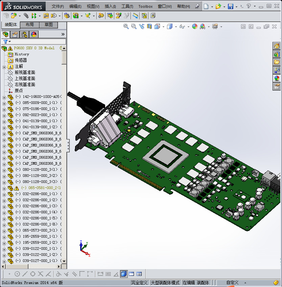Expand the 142-1G600-1000-A05 component
Image resolution: width=282 pixels, height=287 pixels.
4,98
